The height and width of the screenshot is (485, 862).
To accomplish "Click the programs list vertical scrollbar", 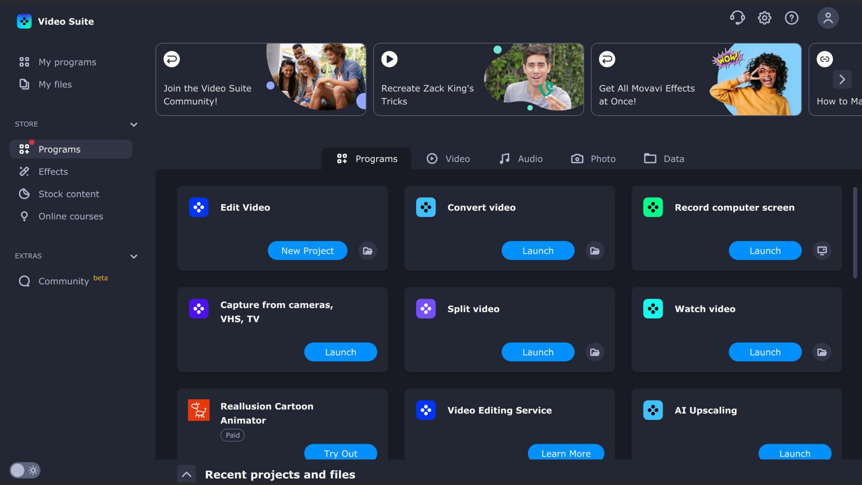I will coord(855,233).
